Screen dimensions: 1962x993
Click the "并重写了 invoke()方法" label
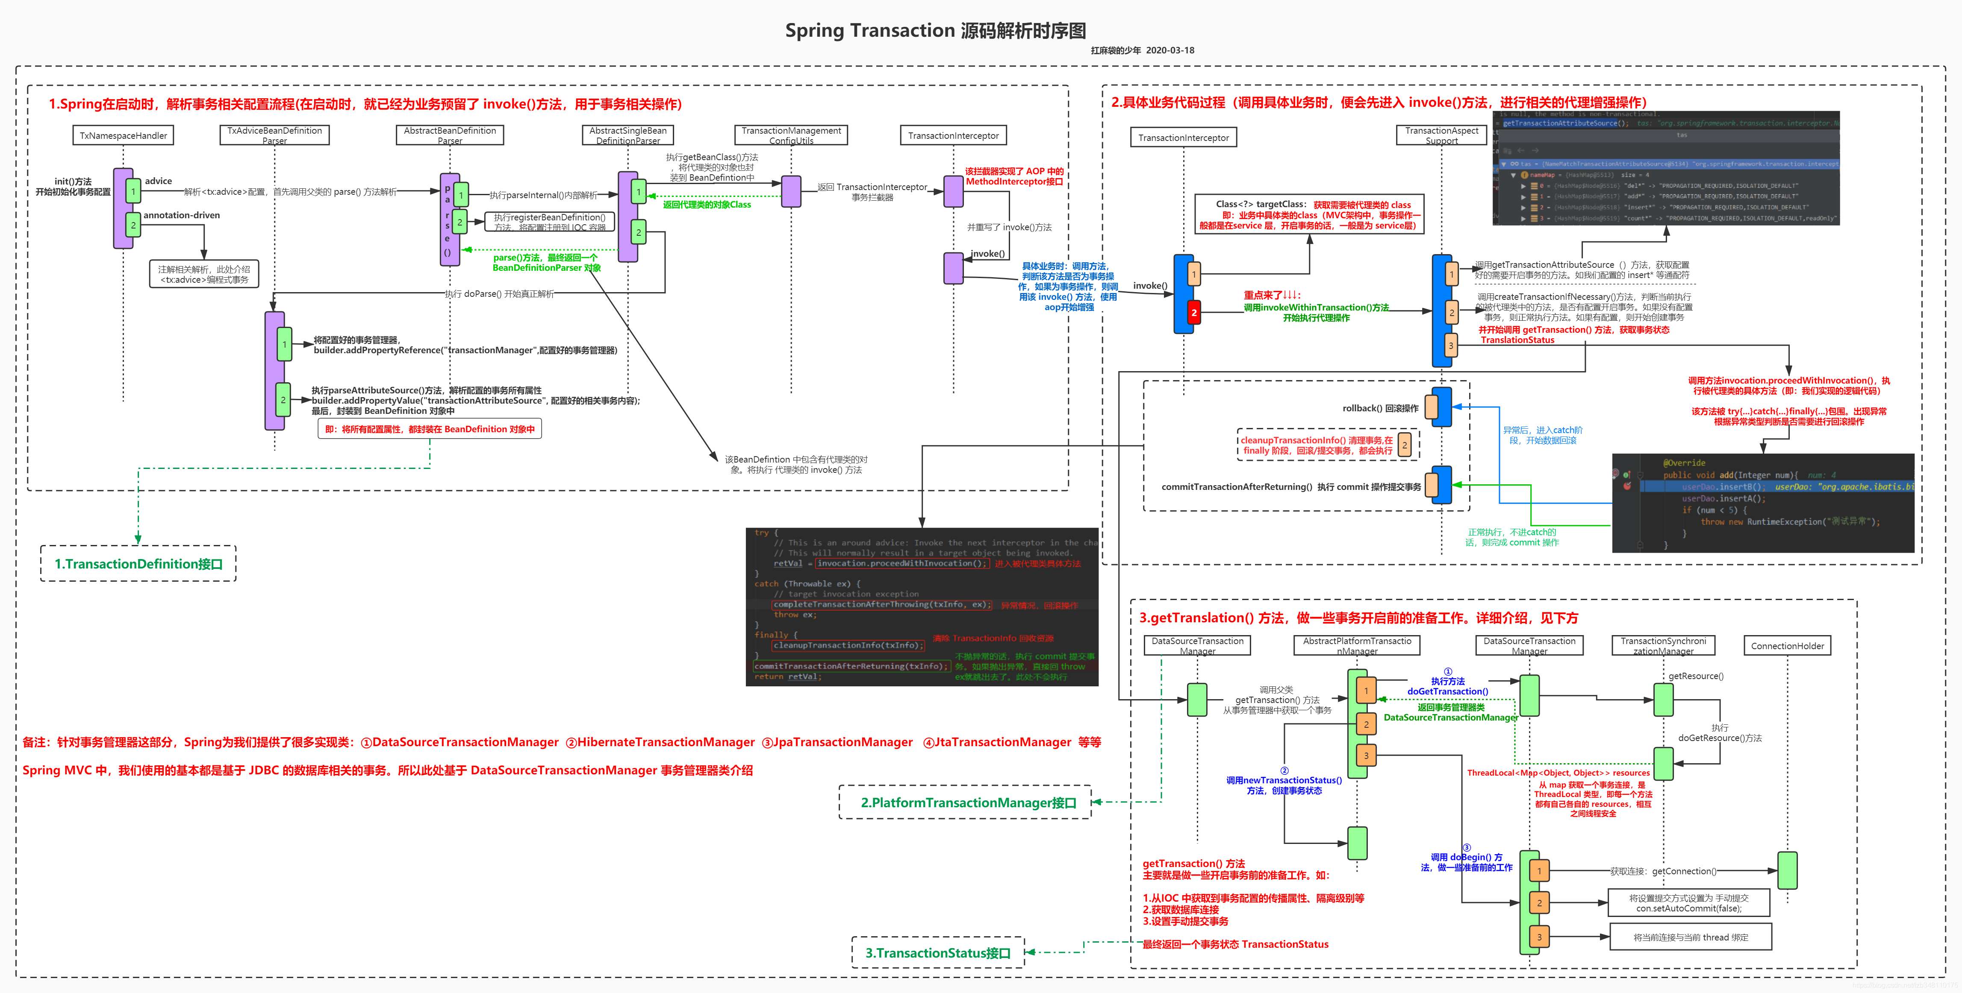pyautogui.click(x=1009, y=228)
